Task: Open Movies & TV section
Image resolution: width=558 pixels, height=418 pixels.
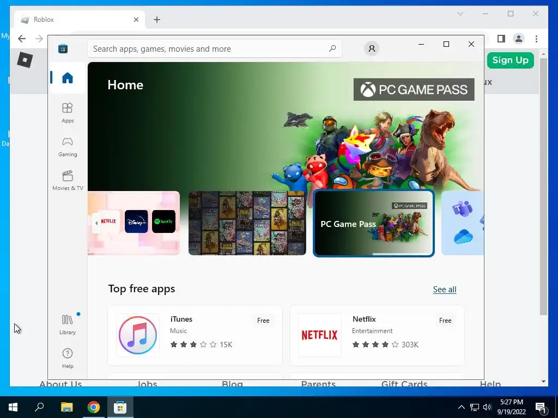Action: [x=68, y=181]
